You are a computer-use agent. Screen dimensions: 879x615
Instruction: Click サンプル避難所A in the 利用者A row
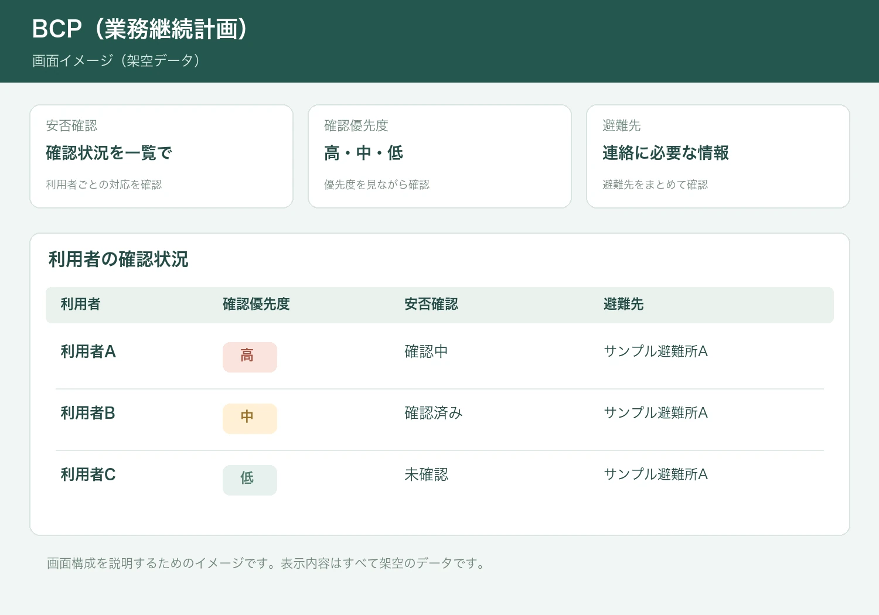656,351
